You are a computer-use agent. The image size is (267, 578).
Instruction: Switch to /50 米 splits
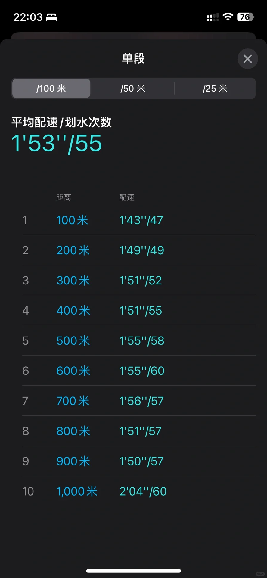[133, 89]
